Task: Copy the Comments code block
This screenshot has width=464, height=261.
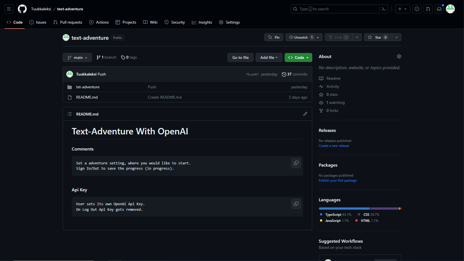Action: point(296,163)
